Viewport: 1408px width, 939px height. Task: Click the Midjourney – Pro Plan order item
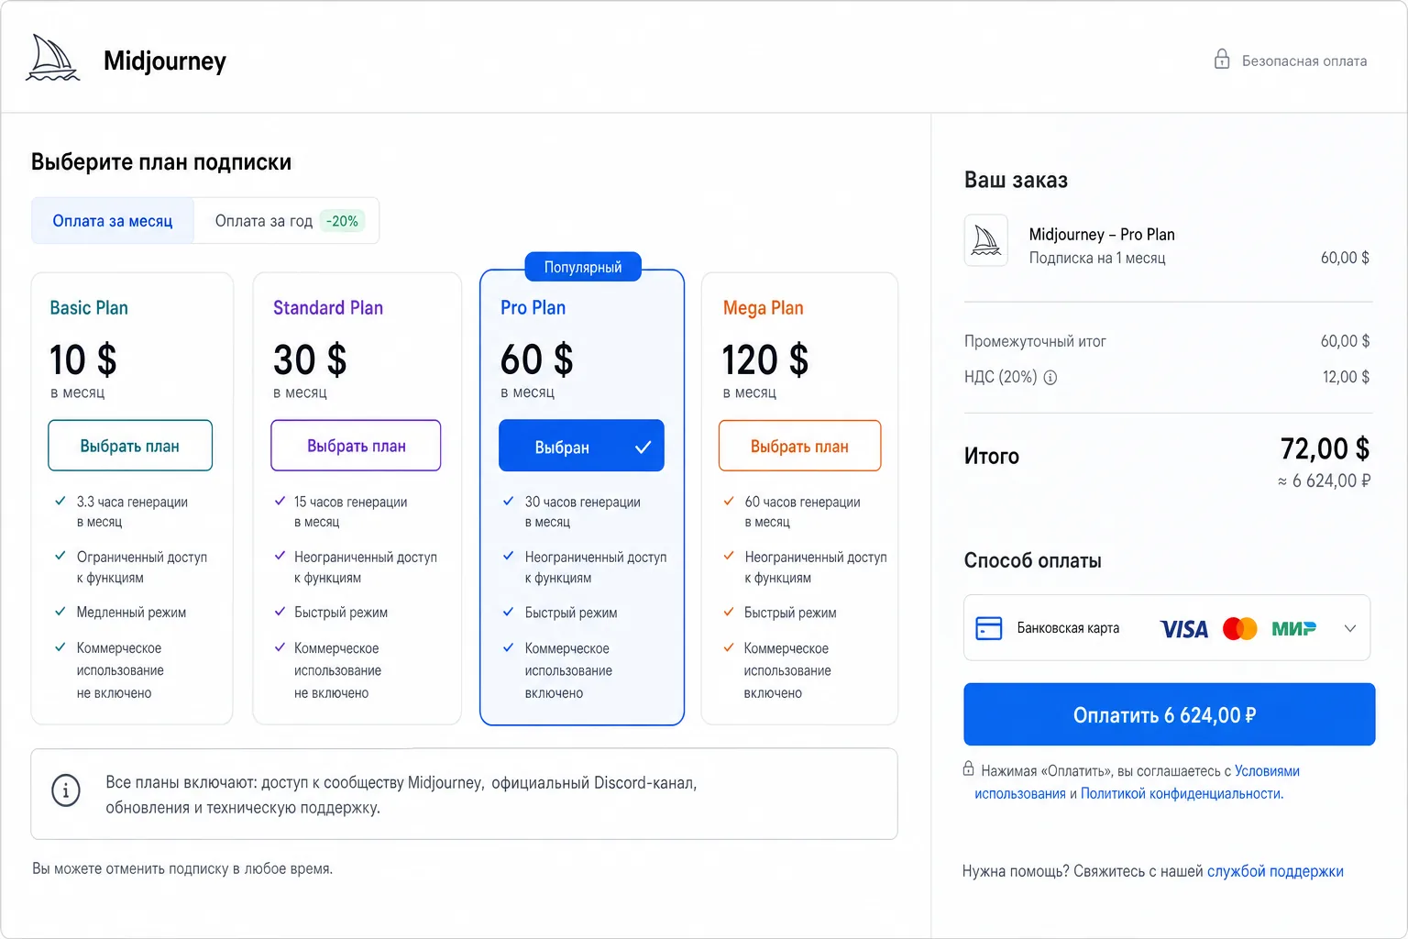[1102, 235]
